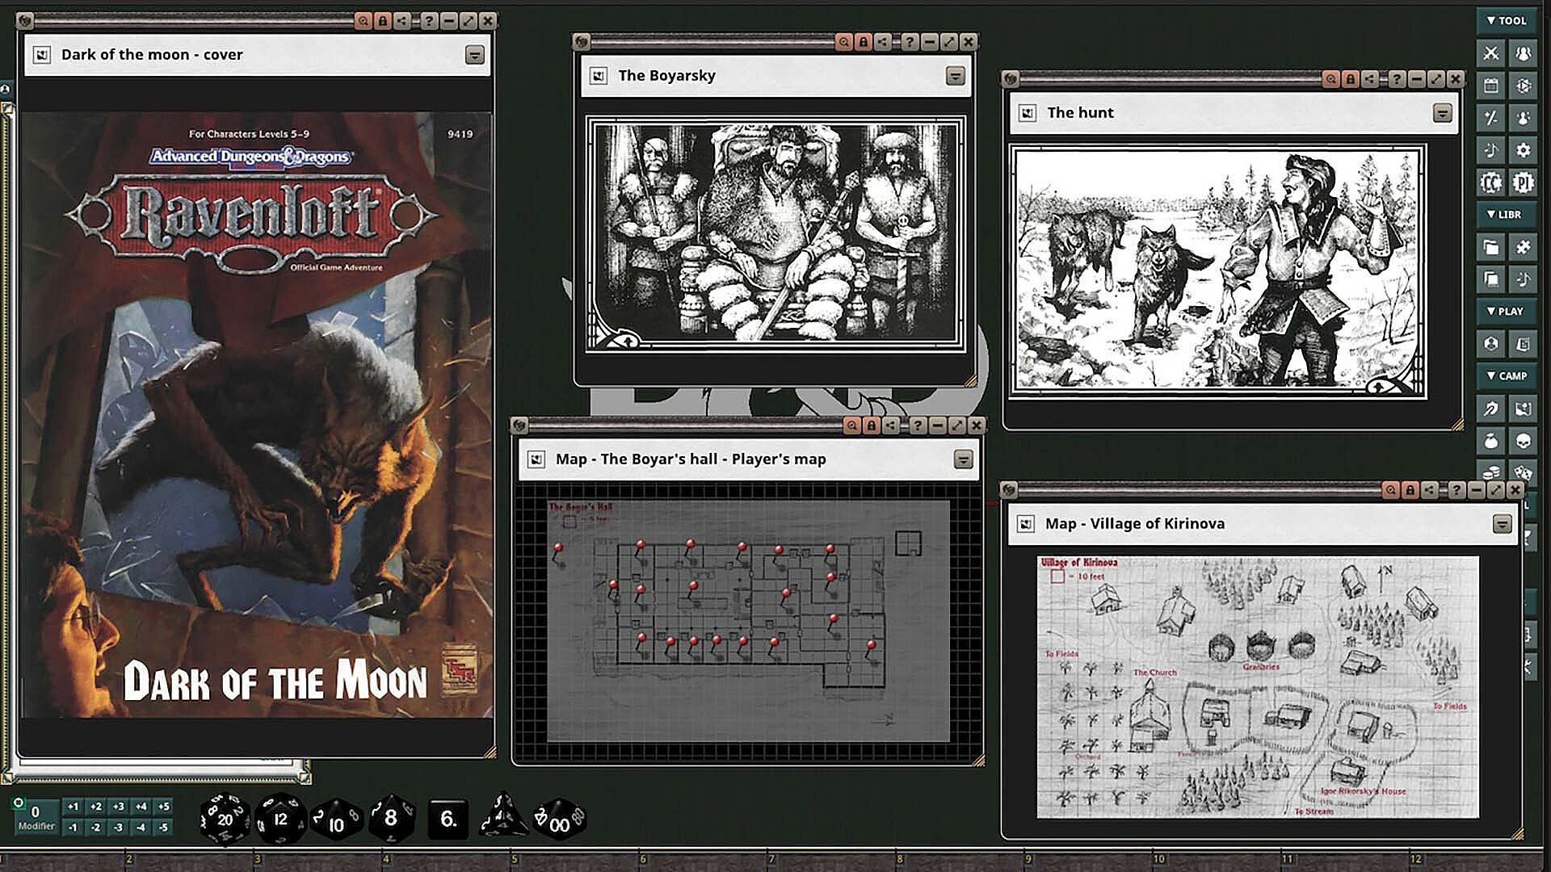
Task: Toggle lock on The hunt window
Action: click(1351, 79)
